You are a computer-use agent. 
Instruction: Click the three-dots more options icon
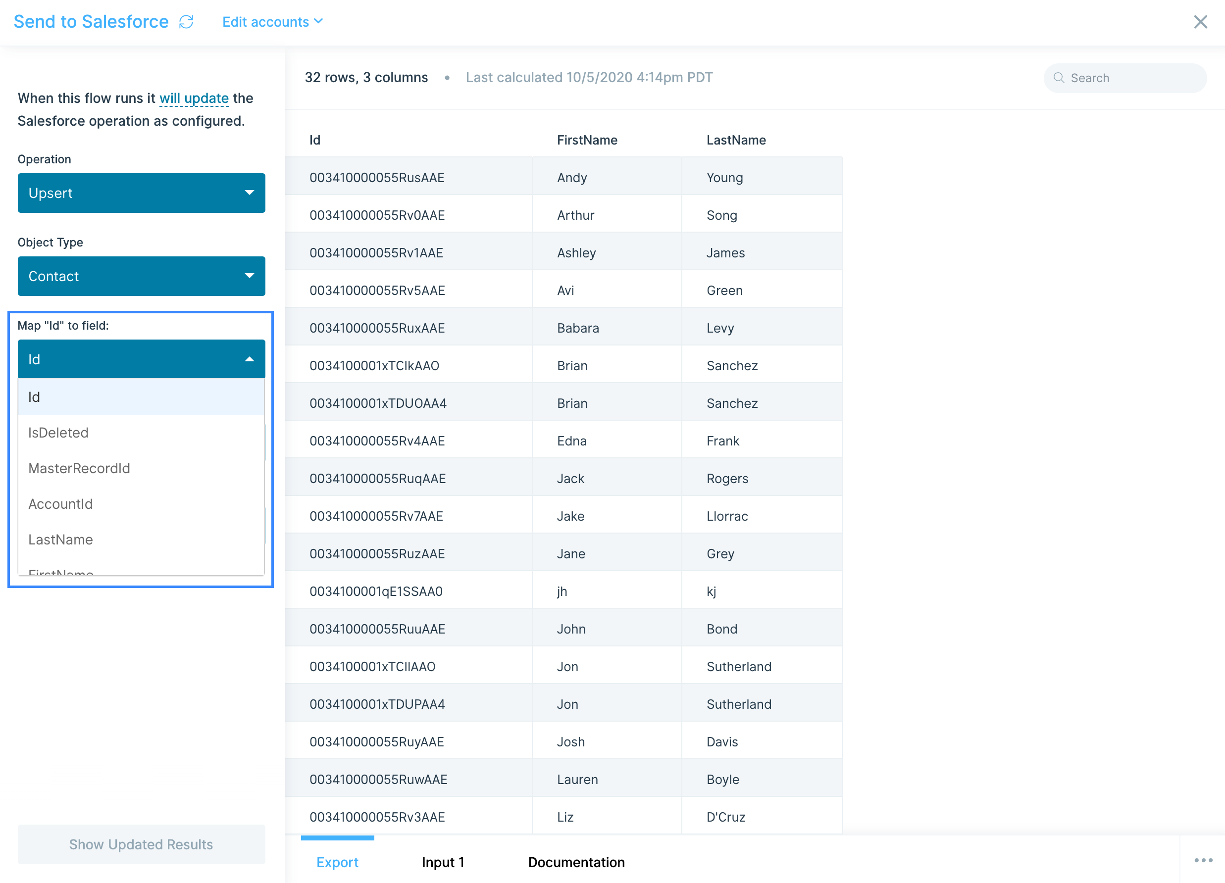coord(1203,860)
